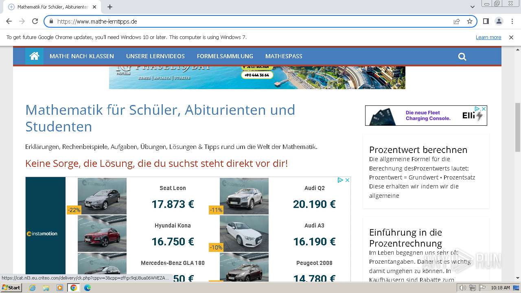Open the Windows Start menu
The image size is (521, 293).
point(11,288)
